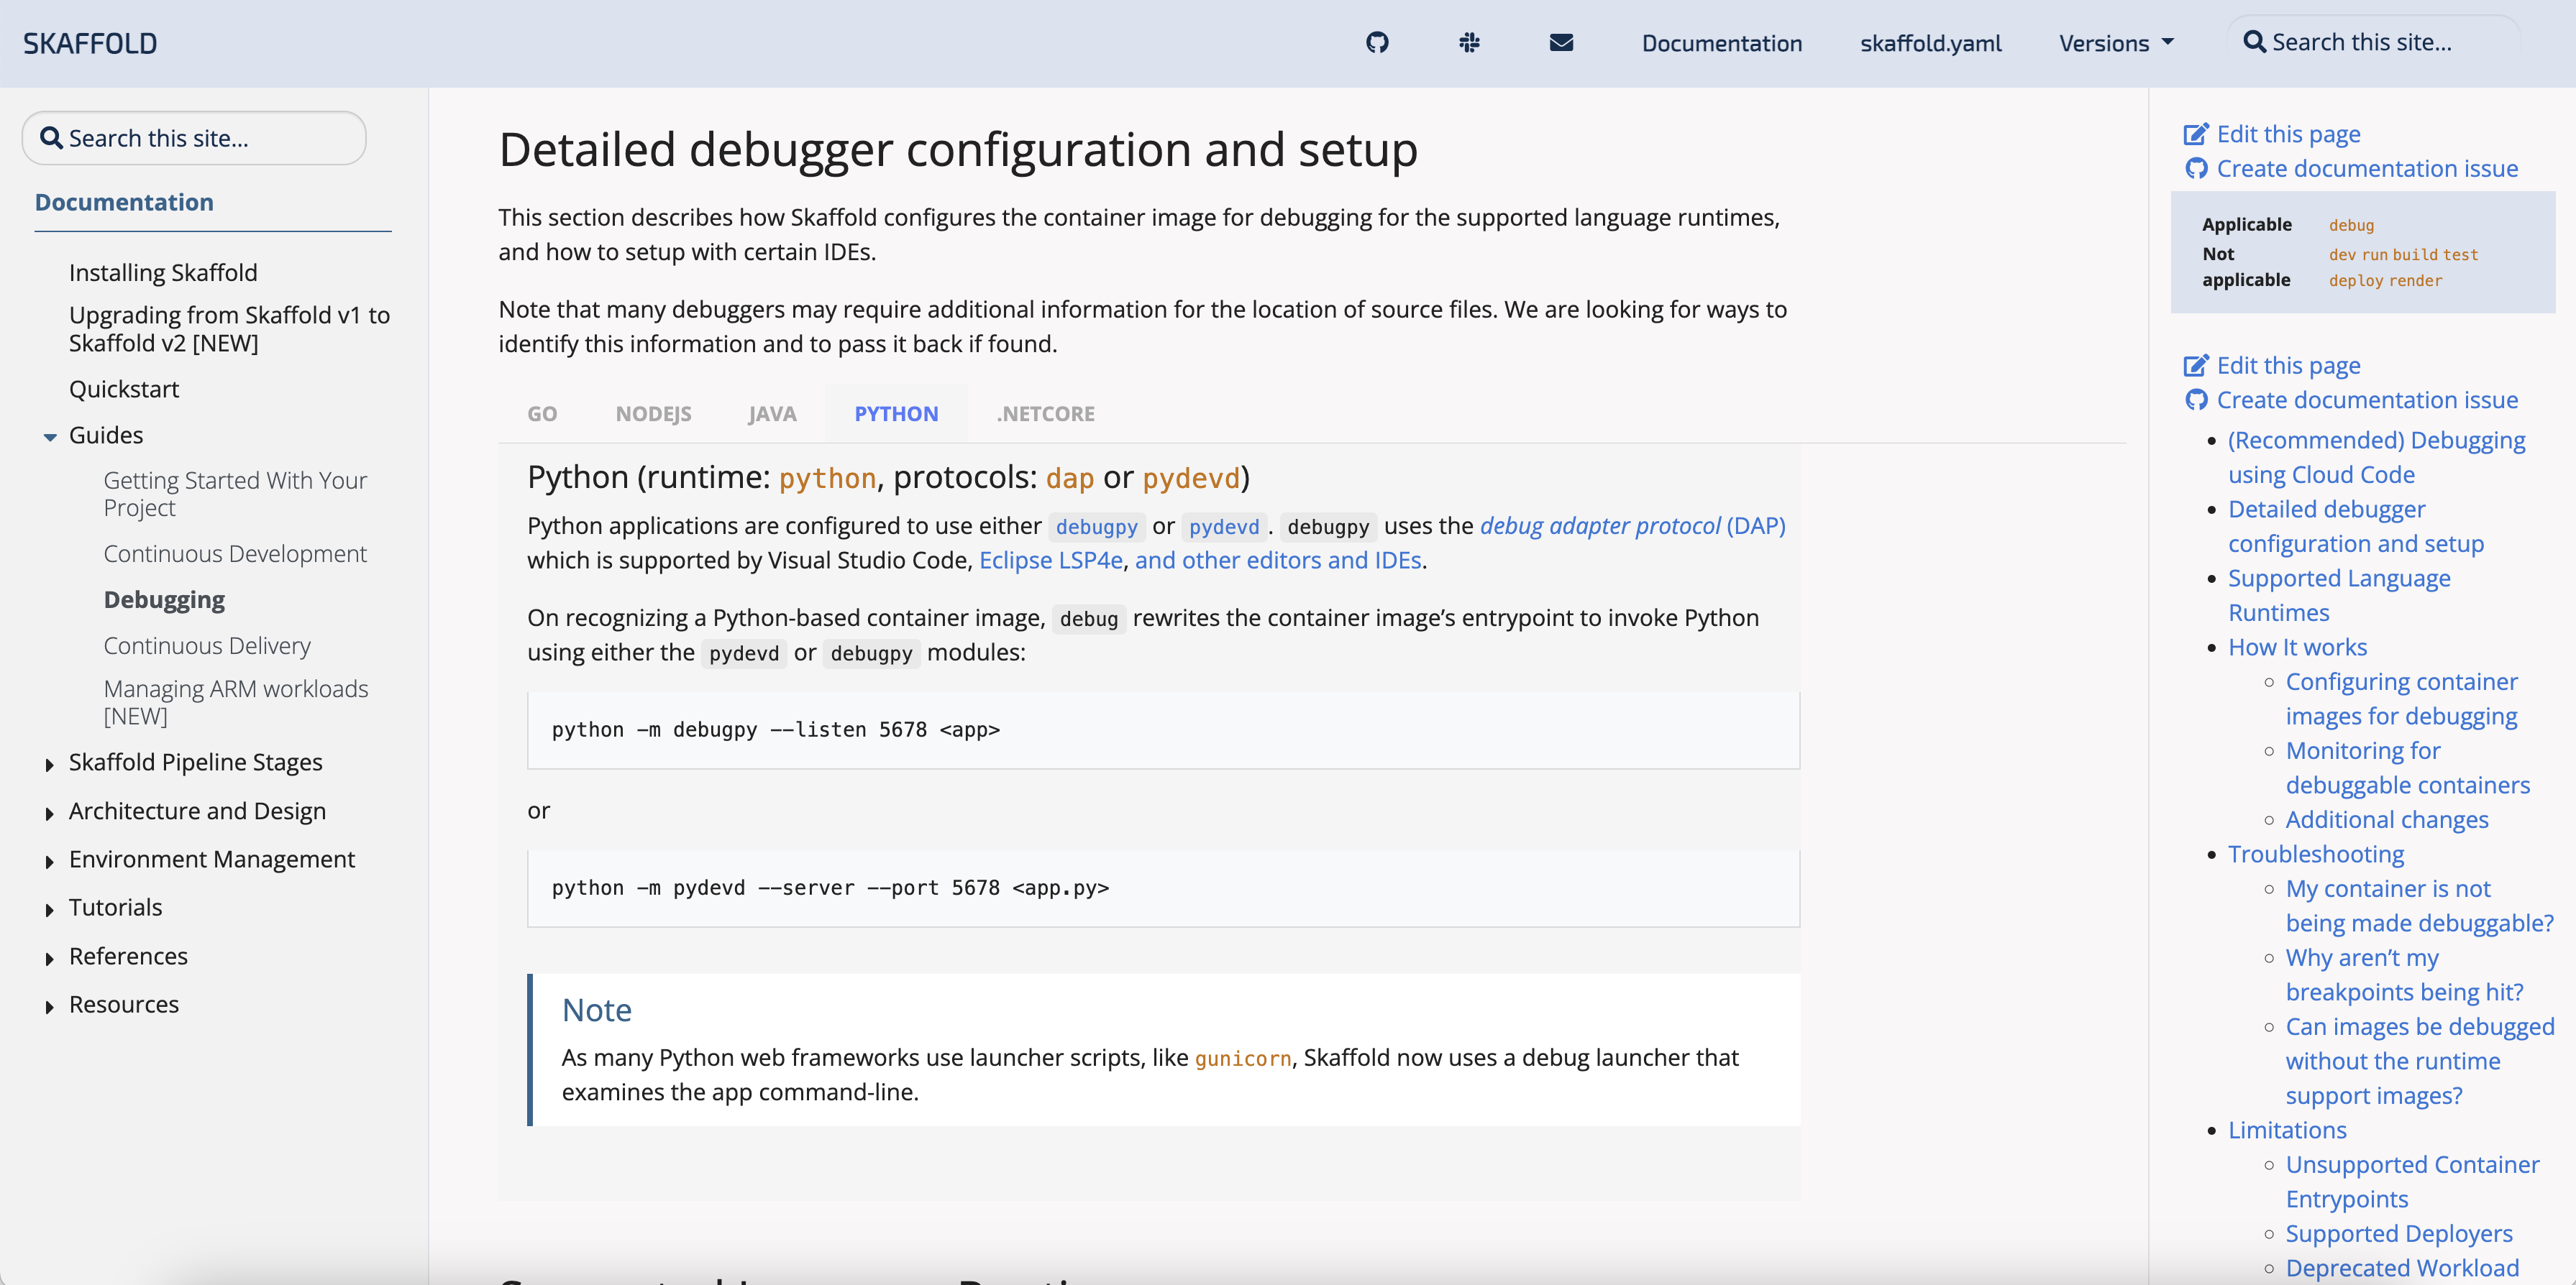Image resolution: width=2576 pixels, height=1285 pixels.
Task: Click the second Create documentation issue link
Action: pos(2367,400)
